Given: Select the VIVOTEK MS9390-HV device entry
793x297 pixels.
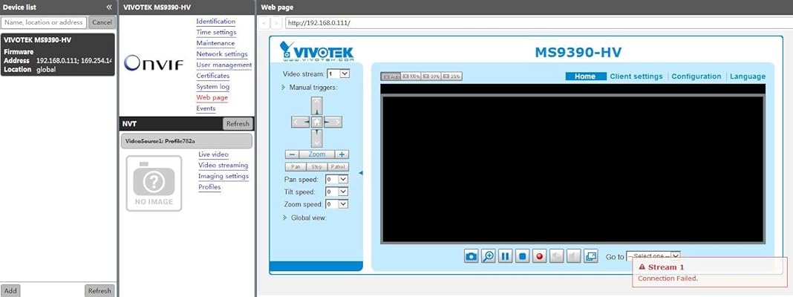Looking at the screenshot, I should coord(58,55).
